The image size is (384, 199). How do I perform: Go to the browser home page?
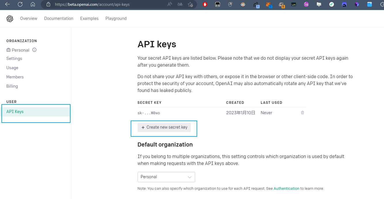tap(33, 4)
